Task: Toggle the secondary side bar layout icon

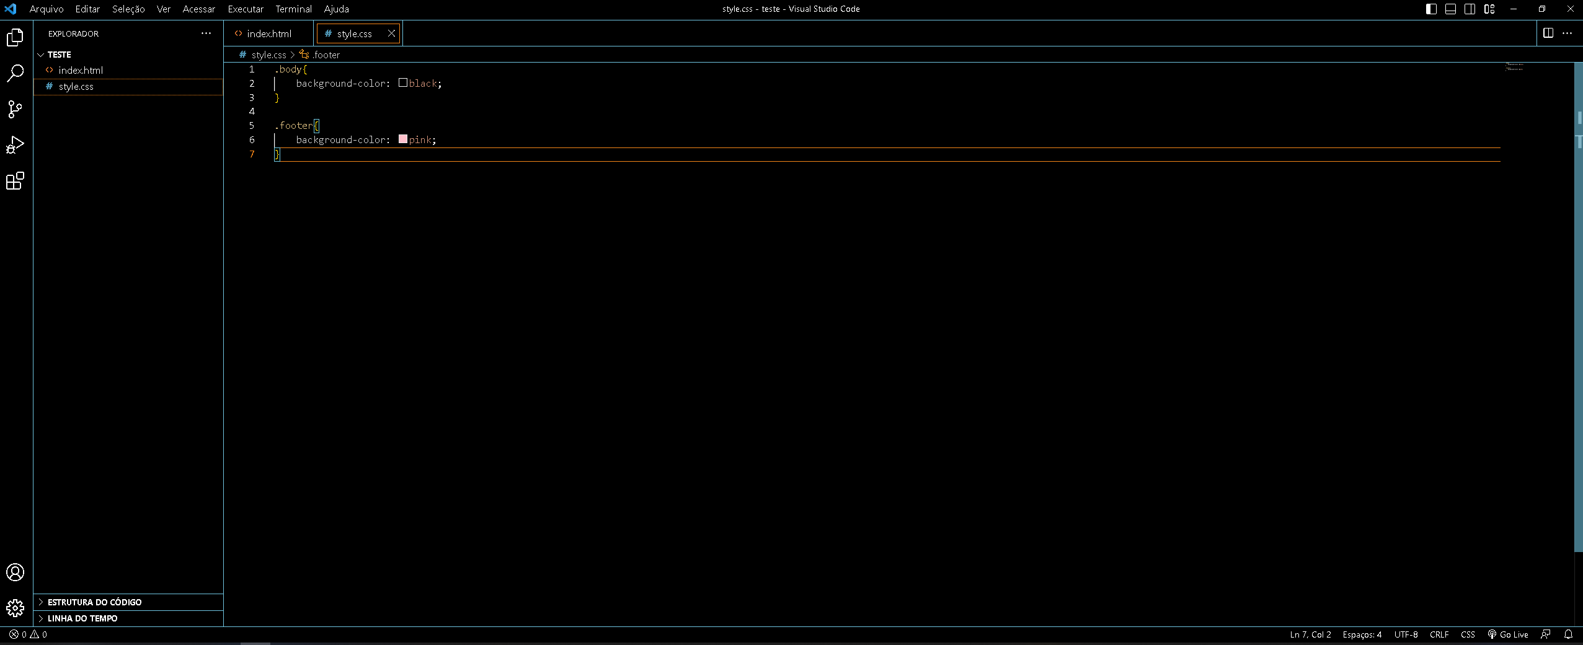Action: pyautogui.click(x=1470, y=9)
